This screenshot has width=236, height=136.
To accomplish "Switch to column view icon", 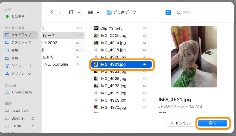I will pos(72,12).
